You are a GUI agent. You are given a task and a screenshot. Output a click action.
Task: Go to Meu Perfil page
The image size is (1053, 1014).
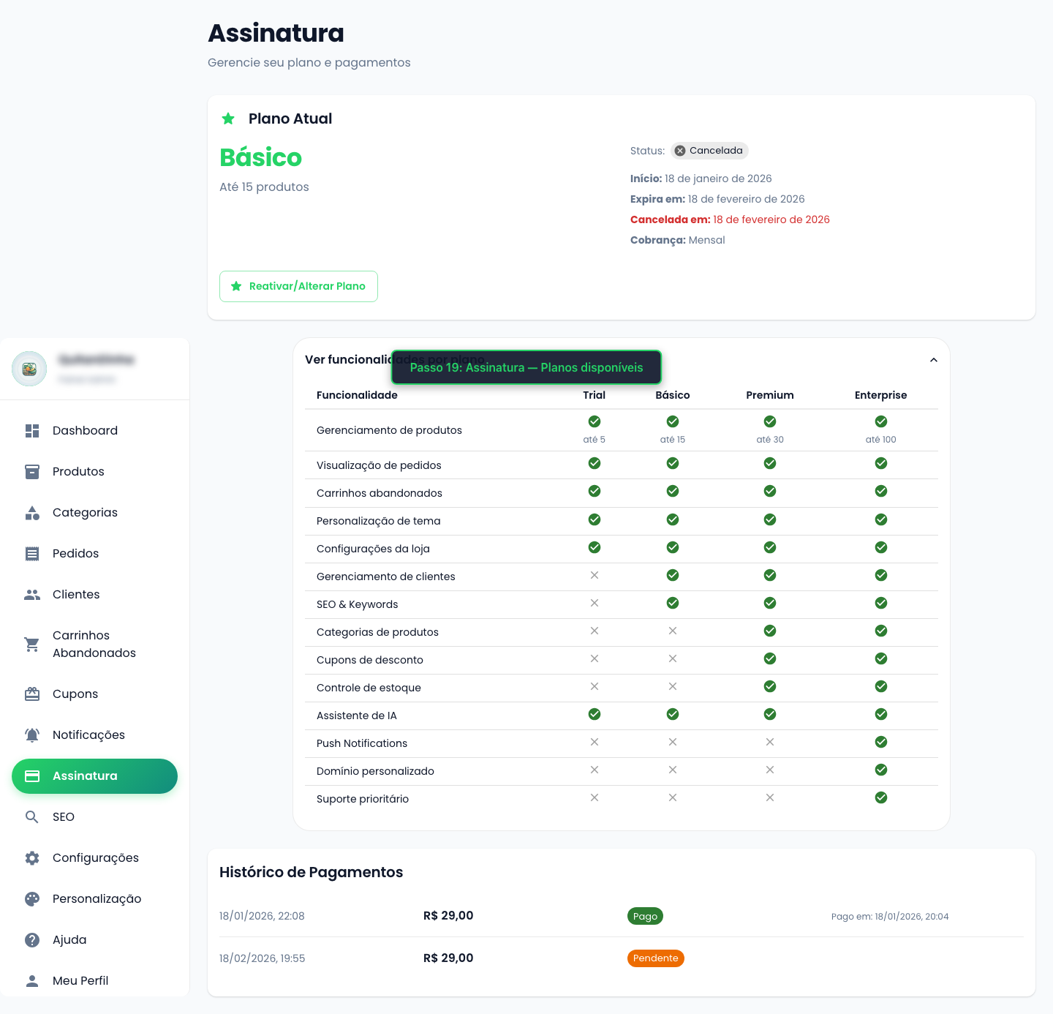(x=80, y=981)
